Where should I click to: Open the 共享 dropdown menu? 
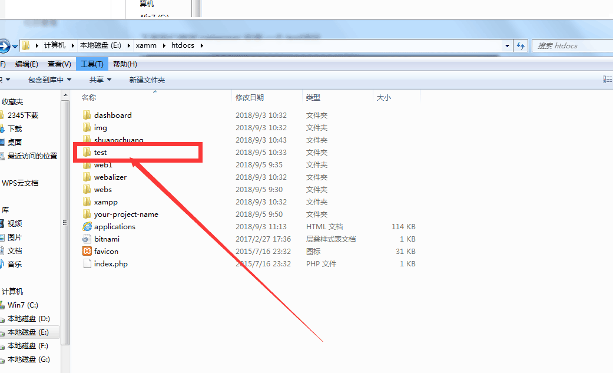(100, 80)
